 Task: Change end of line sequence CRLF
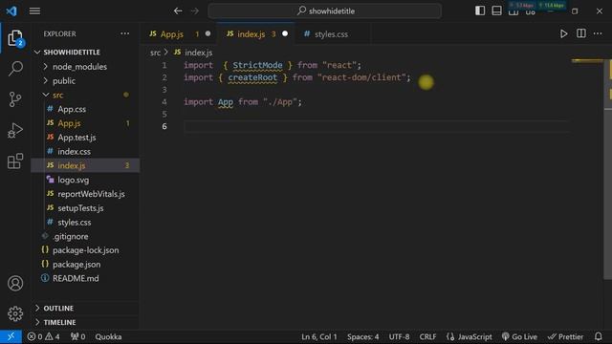tap(427, 336)
